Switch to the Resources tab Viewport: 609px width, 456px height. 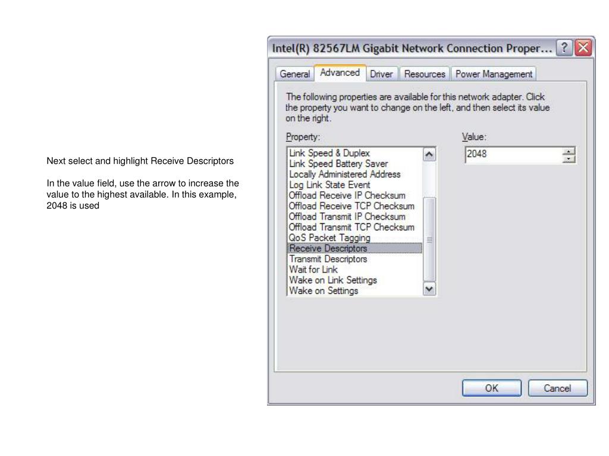point(425,74)
